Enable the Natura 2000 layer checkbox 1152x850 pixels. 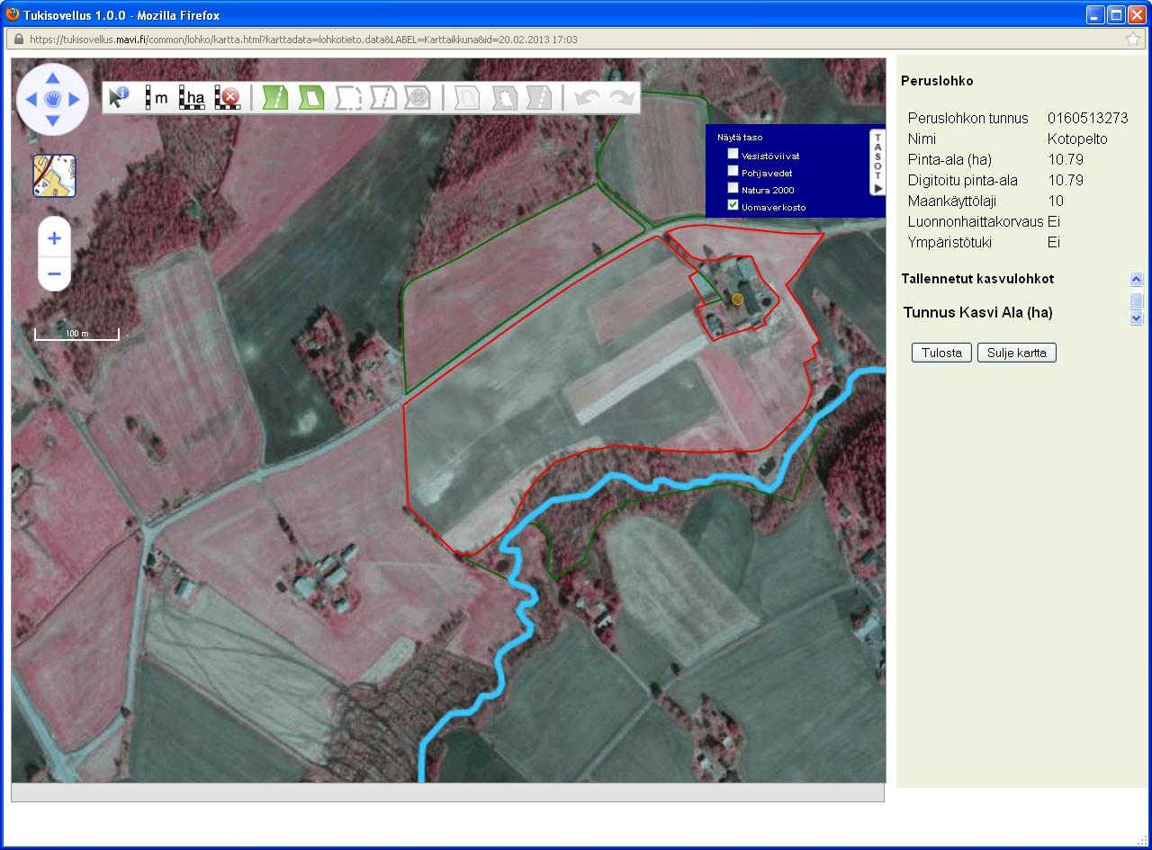733,188
